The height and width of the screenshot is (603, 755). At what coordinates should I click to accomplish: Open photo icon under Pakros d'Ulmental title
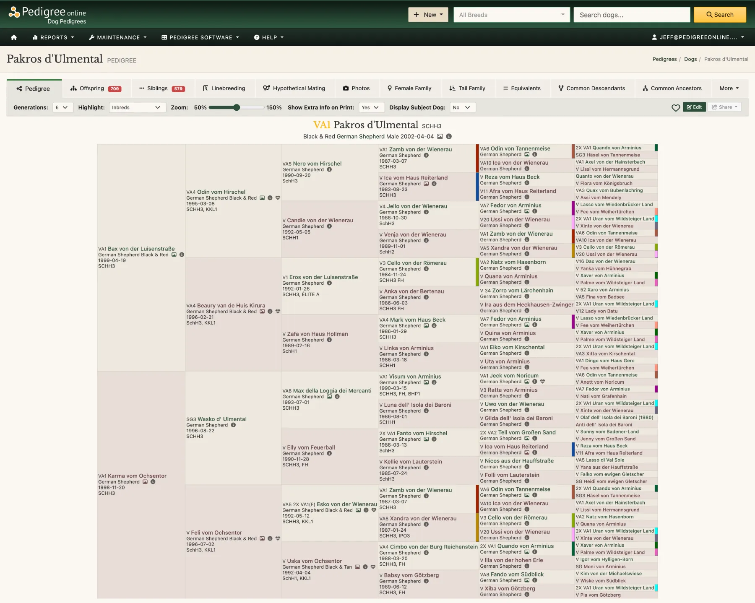click(x=440, y=136)
